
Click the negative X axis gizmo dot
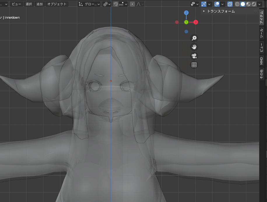(177, 22)
